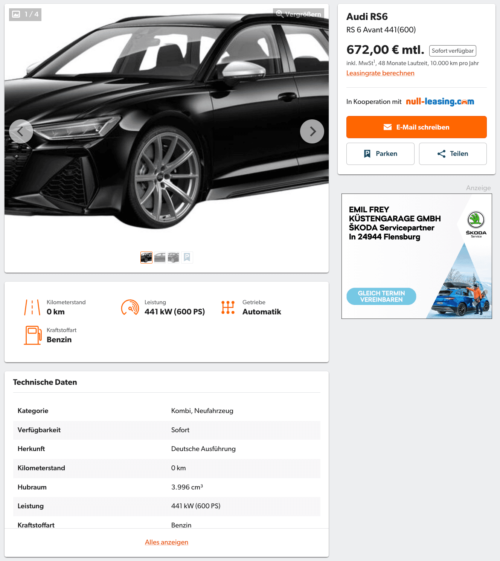The height and width of the screenshot is (561, 500).
Task: Click the Getriebe gearshift icon
Action: click(228, 307)
